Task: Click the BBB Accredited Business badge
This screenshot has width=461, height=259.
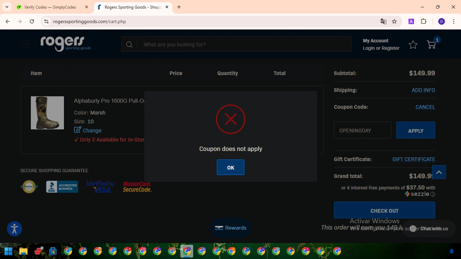Action: click(x=62, y=186)
